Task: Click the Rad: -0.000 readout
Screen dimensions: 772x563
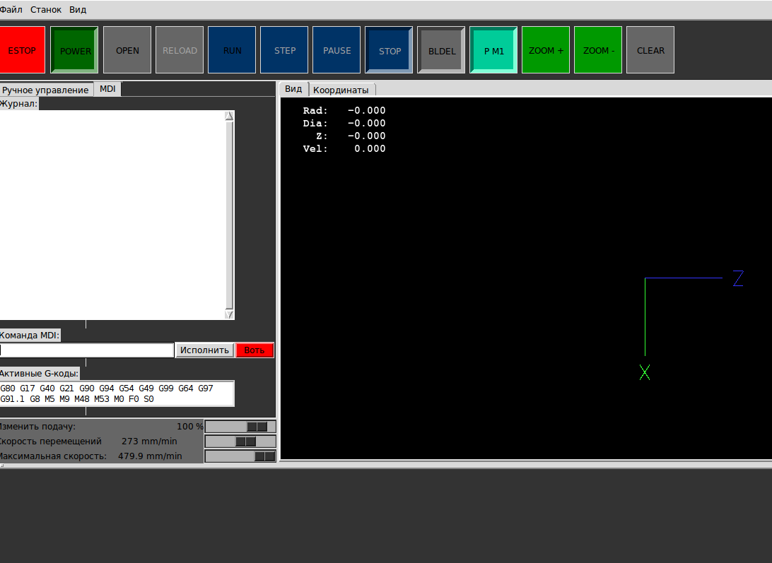Action: 344,110
